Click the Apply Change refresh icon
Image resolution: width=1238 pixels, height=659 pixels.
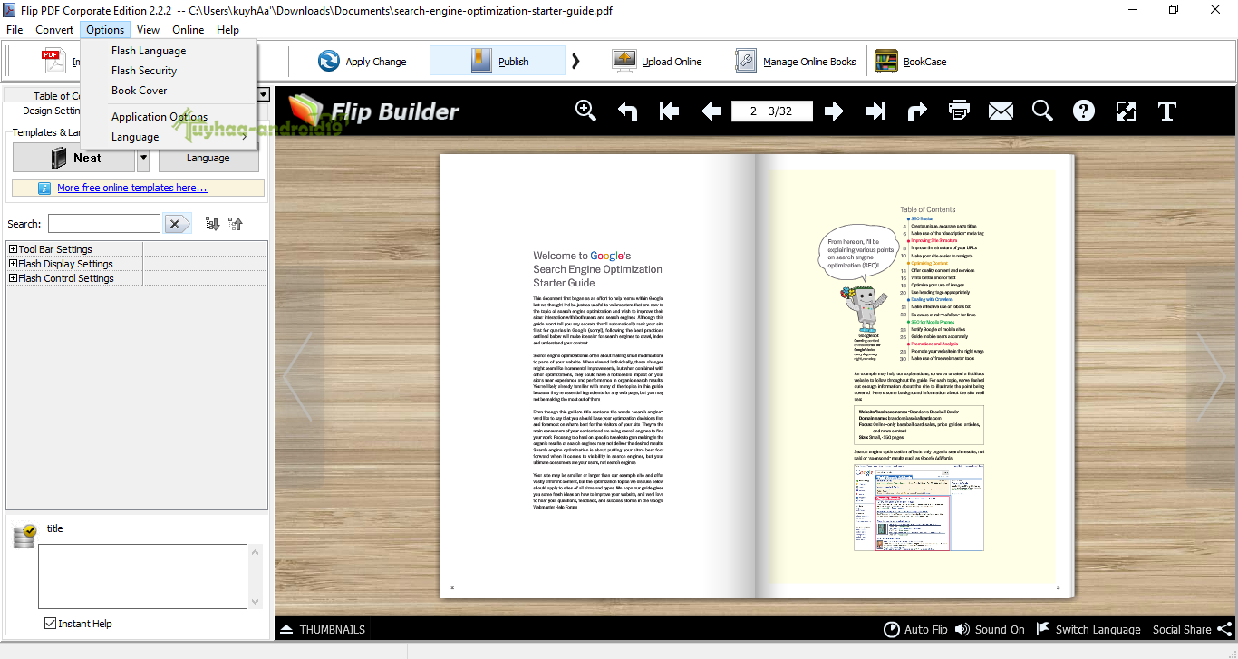click(x=329, y=61)
